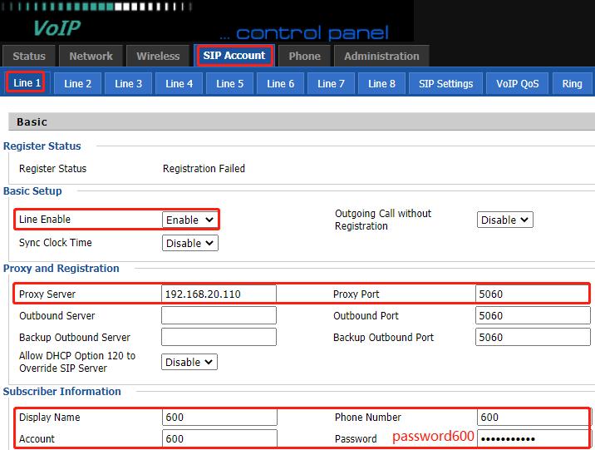Expand the Line Enable dropdown

(x=190, y=220)
